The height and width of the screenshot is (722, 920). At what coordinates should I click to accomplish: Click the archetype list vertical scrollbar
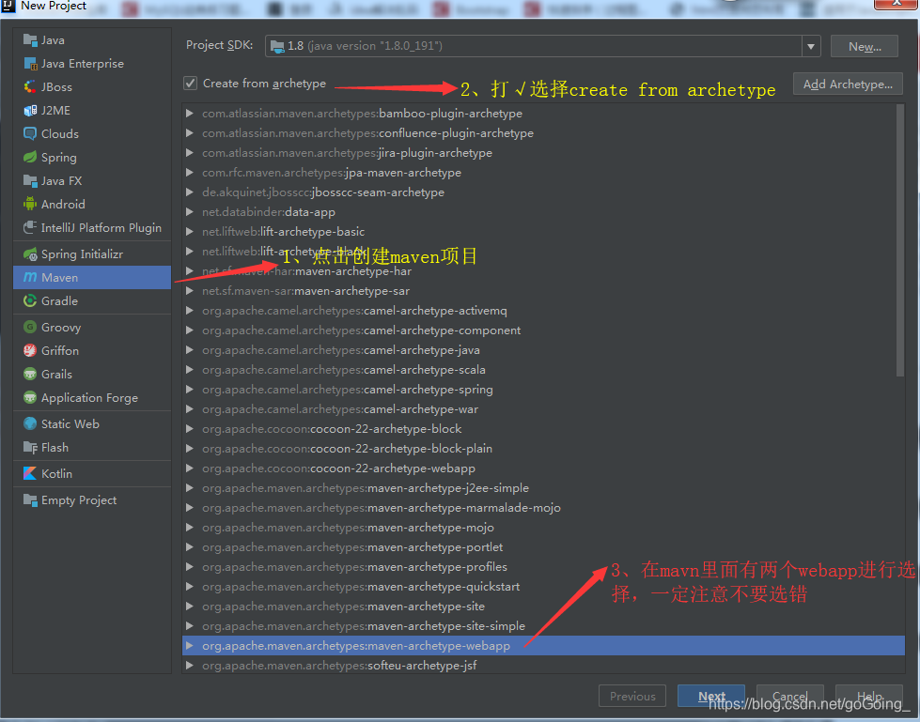(x=900, y=240)
